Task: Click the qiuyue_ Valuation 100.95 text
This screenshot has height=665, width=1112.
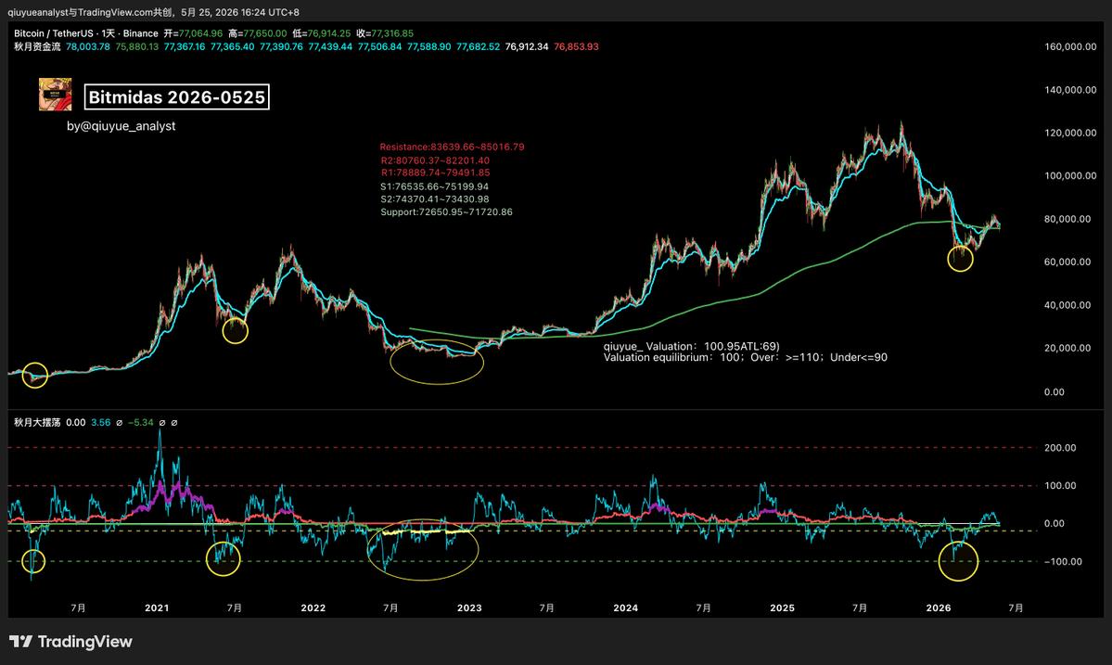Action: pyautogui.click(x=692, y=346)
